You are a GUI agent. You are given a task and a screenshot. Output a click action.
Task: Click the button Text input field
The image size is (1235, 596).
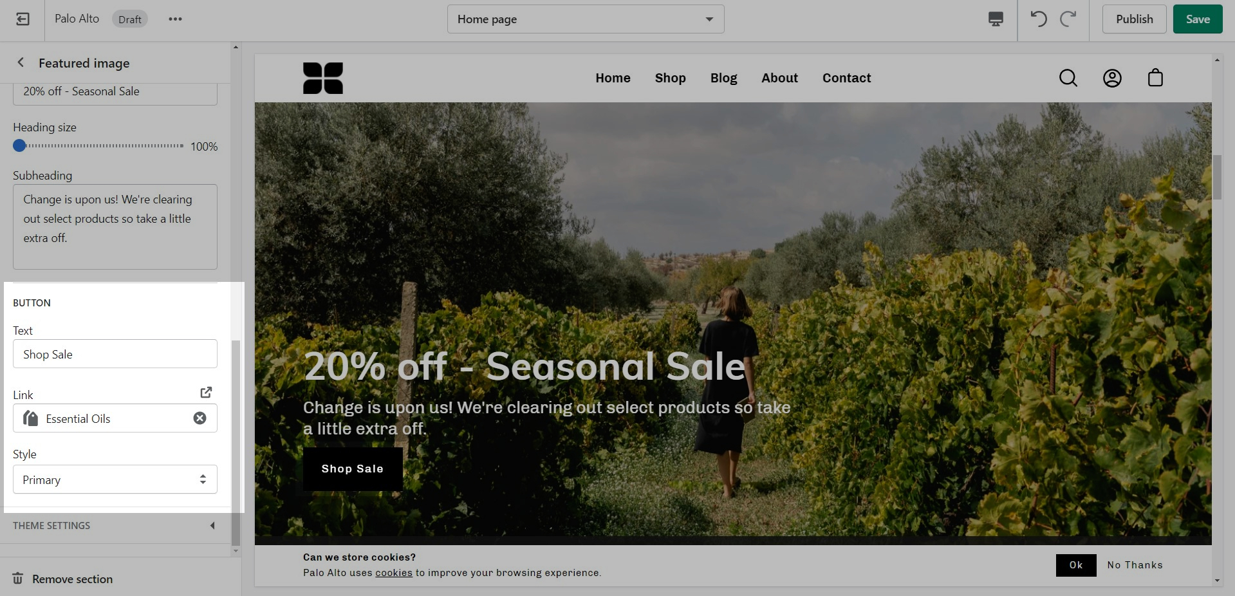[115, 354]
